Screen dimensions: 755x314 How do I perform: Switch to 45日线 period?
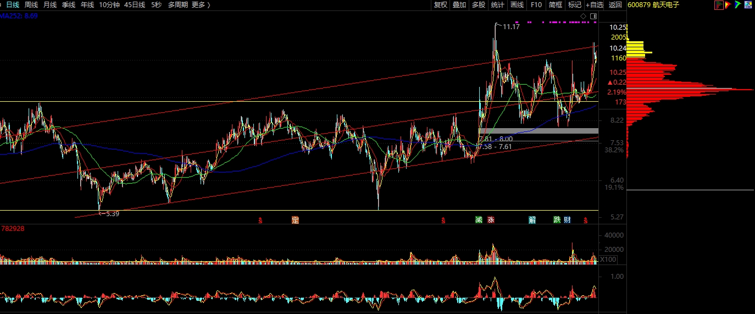coord(135,5)
